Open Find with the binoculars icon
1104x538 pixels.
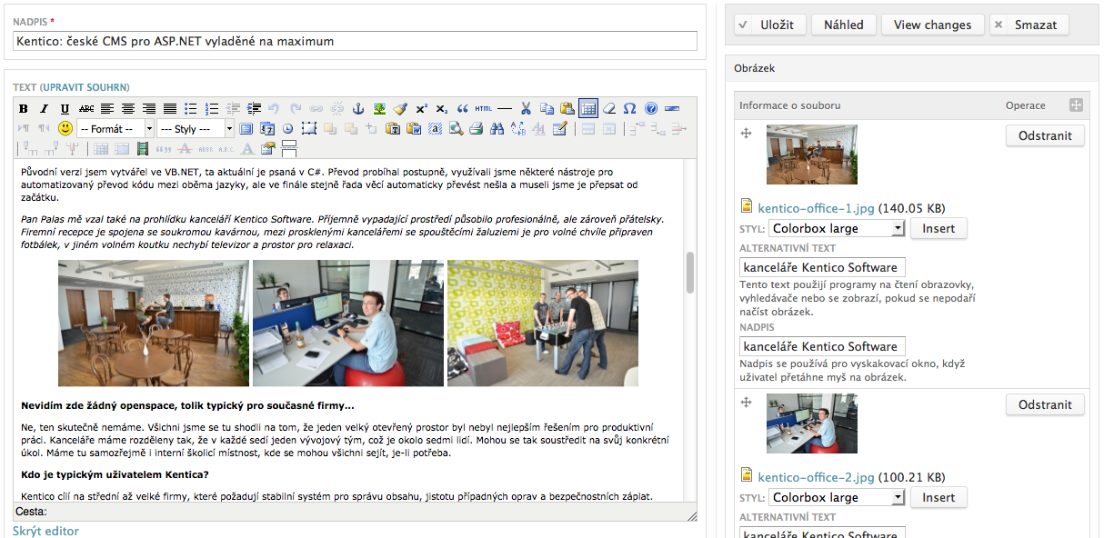(497, 129)
